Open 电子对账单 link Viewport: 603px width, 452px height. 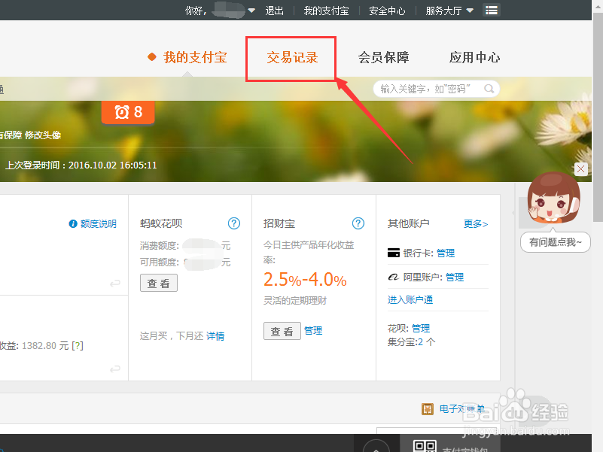(x=462, y=409)
